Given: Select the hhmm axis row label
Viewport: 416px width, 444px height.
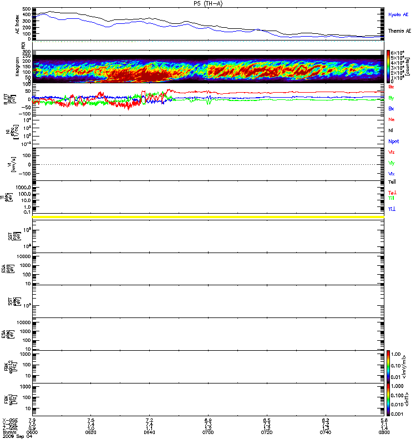Looking at the screenshot, I should tap(9, 432).
